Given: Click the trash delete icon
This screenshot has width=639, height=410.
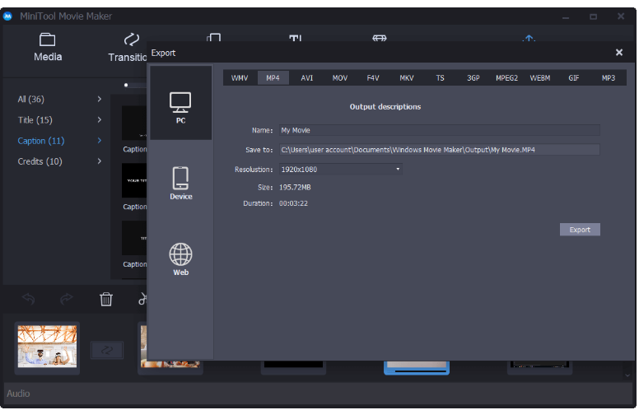Looking at the screenshot, I should point(106,299).
